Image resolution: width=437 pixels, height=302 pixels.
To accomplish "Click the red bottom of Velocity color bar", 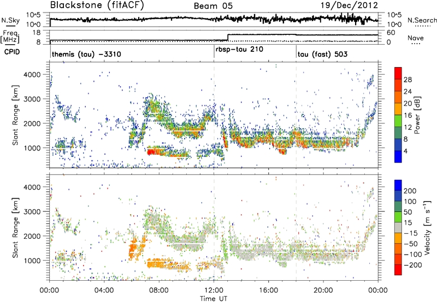I will [398, 270].
